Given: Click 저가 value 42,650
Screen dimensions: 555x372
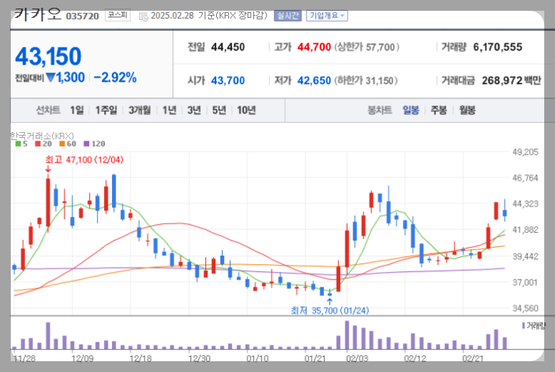Looking at the screenshot, I should pos(314,80).
